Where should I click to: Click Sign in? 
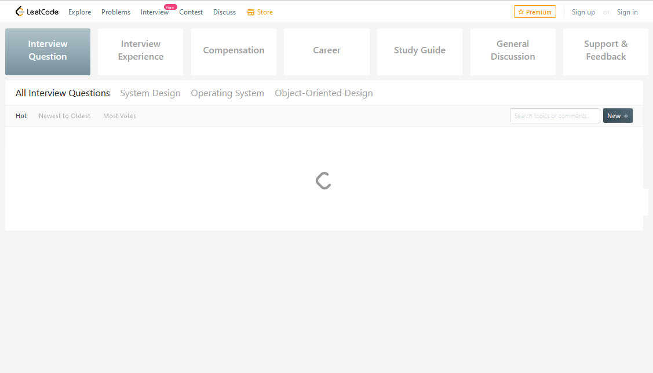(x=627, y=12)
